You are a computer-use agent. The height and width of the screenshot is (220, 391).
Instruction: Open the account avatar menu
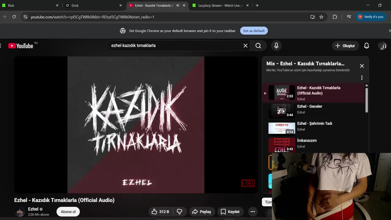pyautogui.click(x=382, y=46)
